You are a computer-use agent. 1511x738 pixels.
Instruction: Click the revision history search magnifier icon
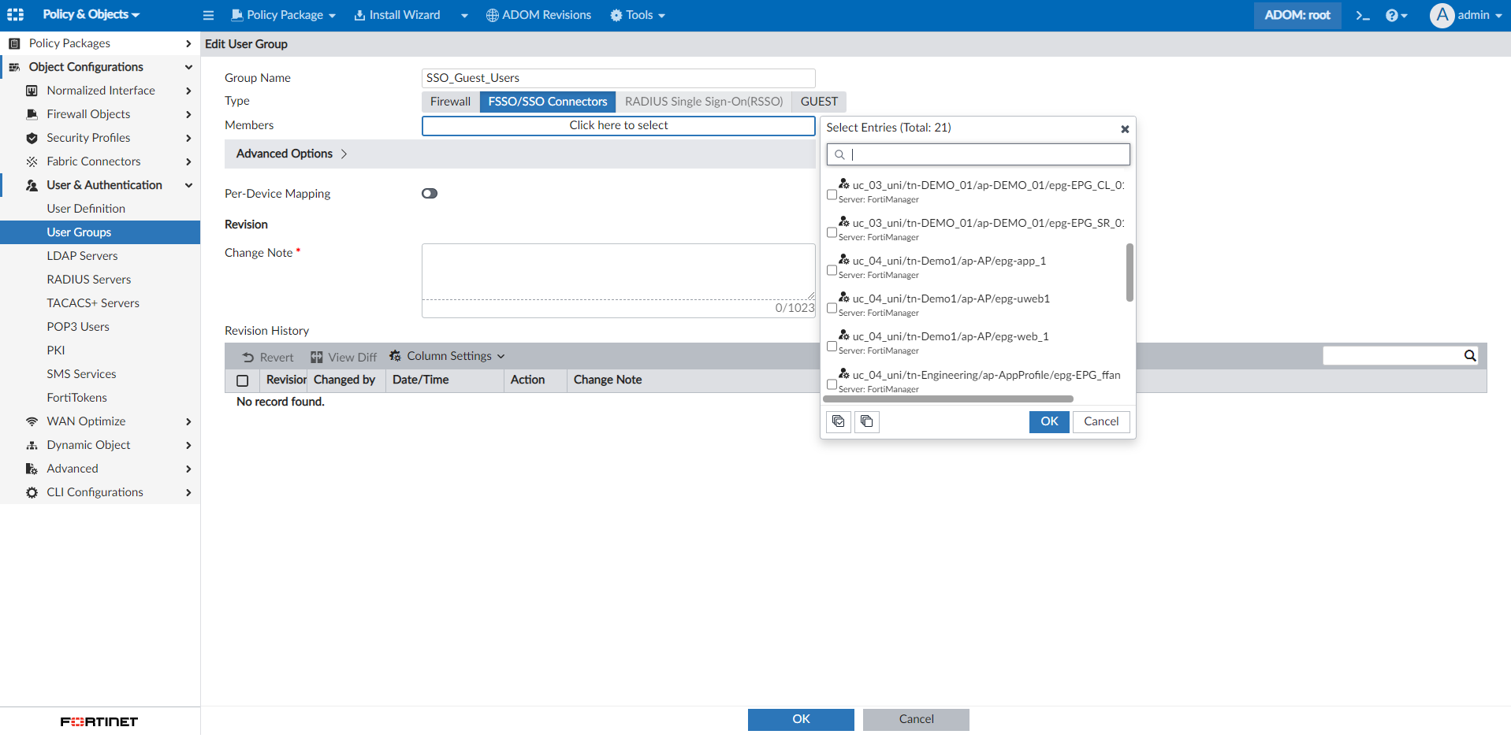click(x=1470, y=356)
